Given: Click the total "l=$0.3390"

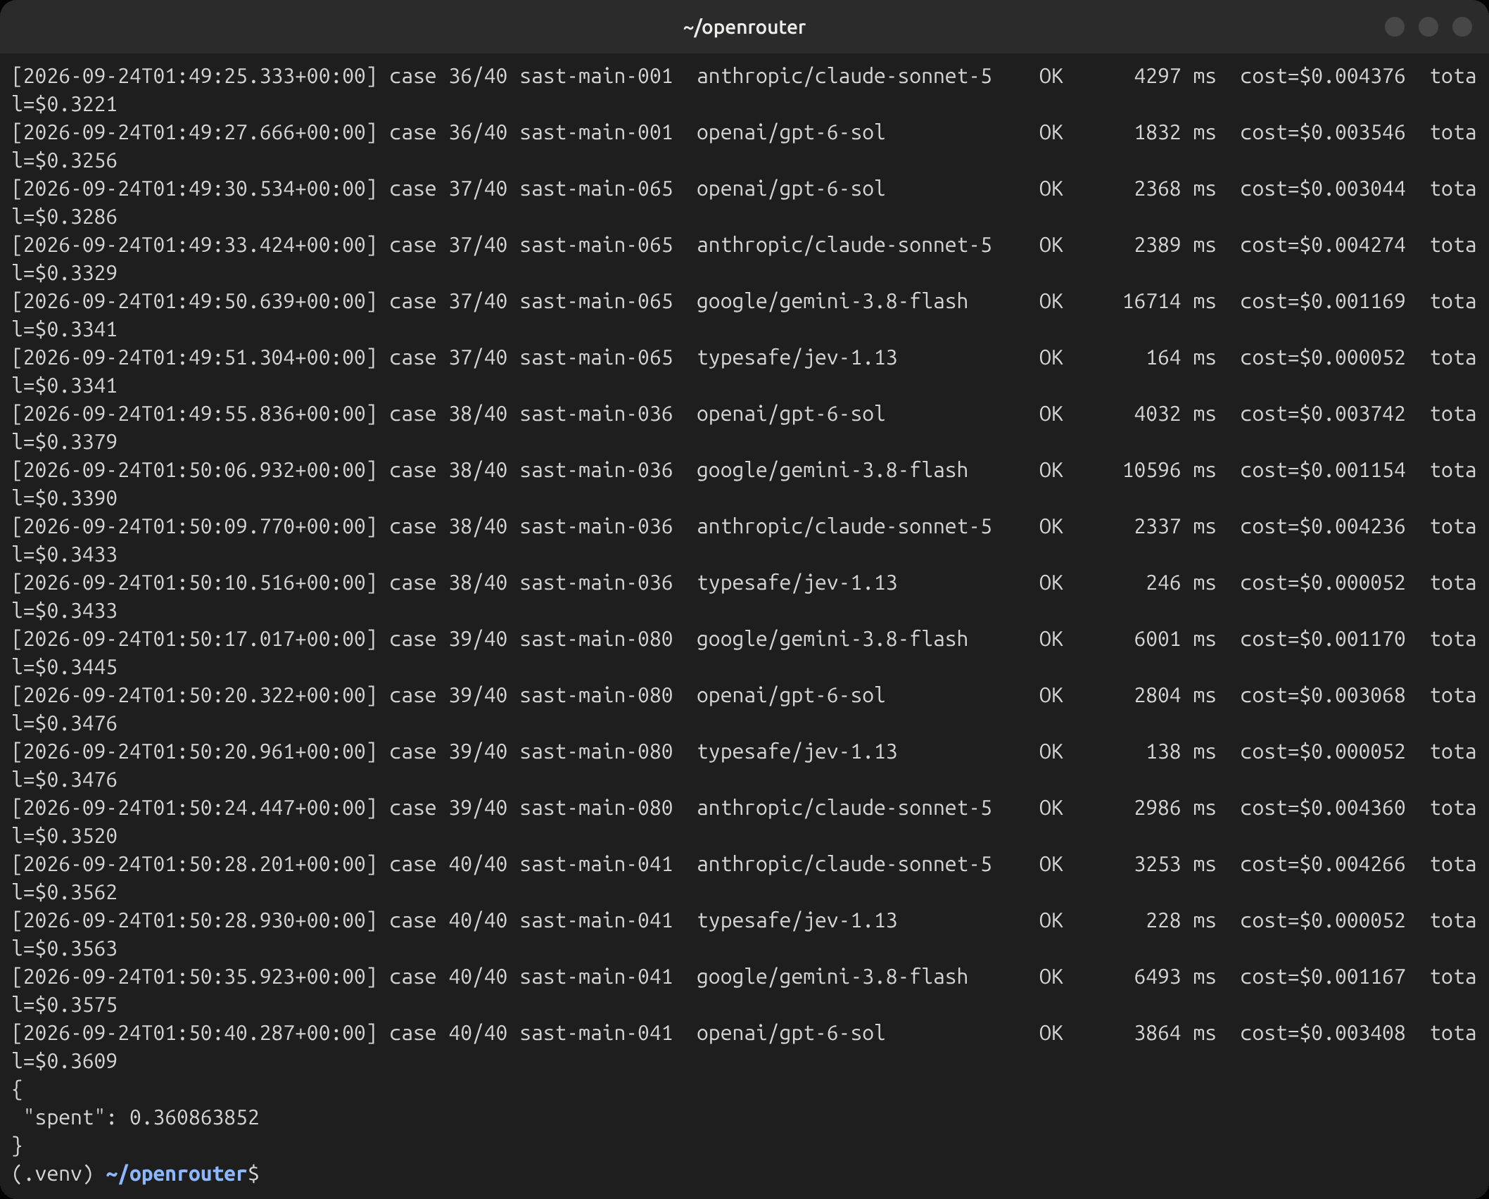Looking at the screenshot, I should tap(65, 498).
